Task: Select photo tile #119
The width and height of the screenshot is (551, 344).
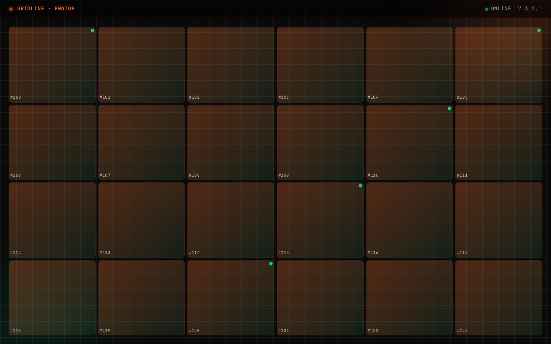Action: 141,298
